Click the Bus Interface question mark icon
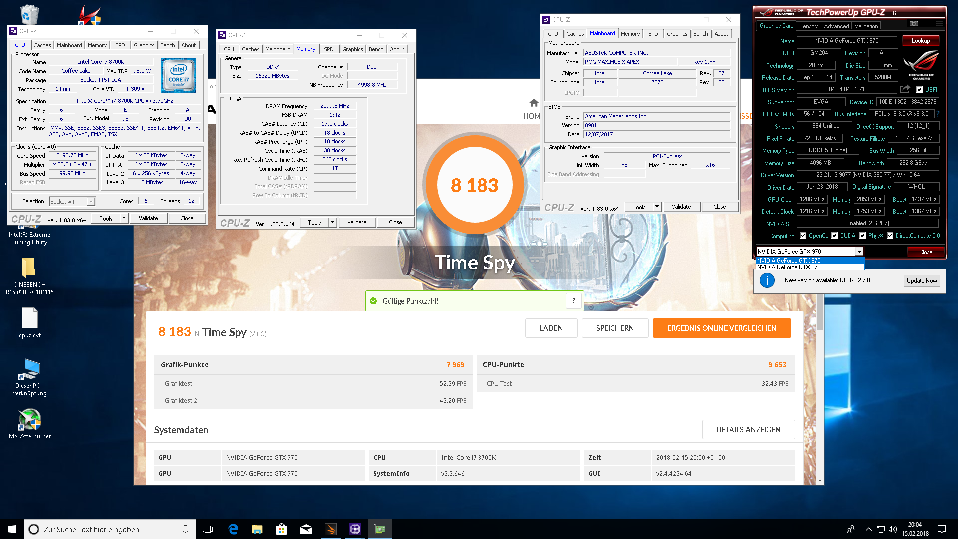The image size is (958, 539). click(938, 114)
